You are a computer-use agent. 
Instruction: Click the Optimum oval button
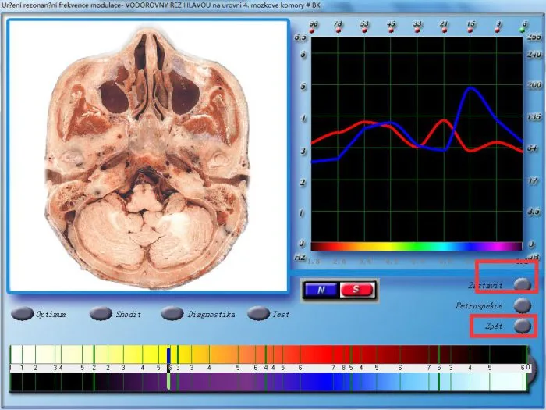coord(22,313)
